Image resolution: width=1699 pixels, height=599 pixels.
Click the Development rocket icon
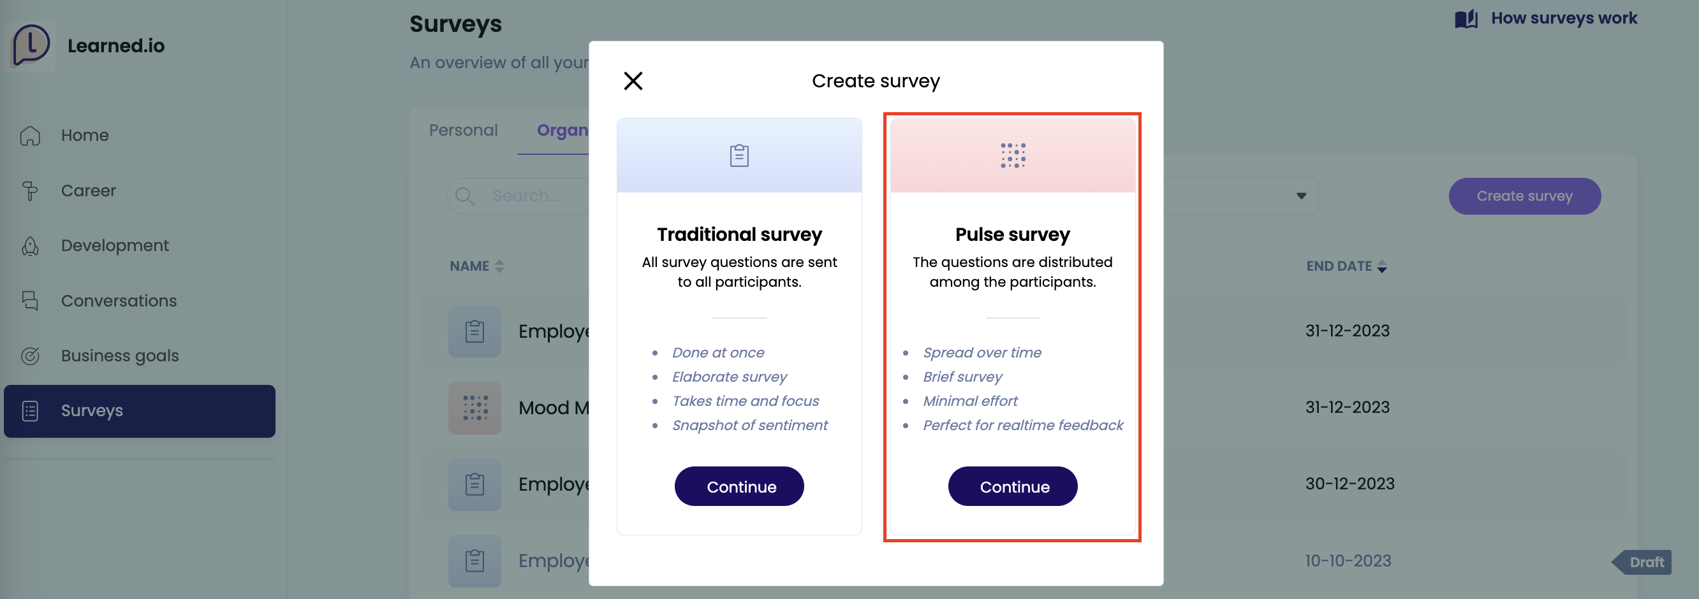pyautogui.click(x=31, y=246)
